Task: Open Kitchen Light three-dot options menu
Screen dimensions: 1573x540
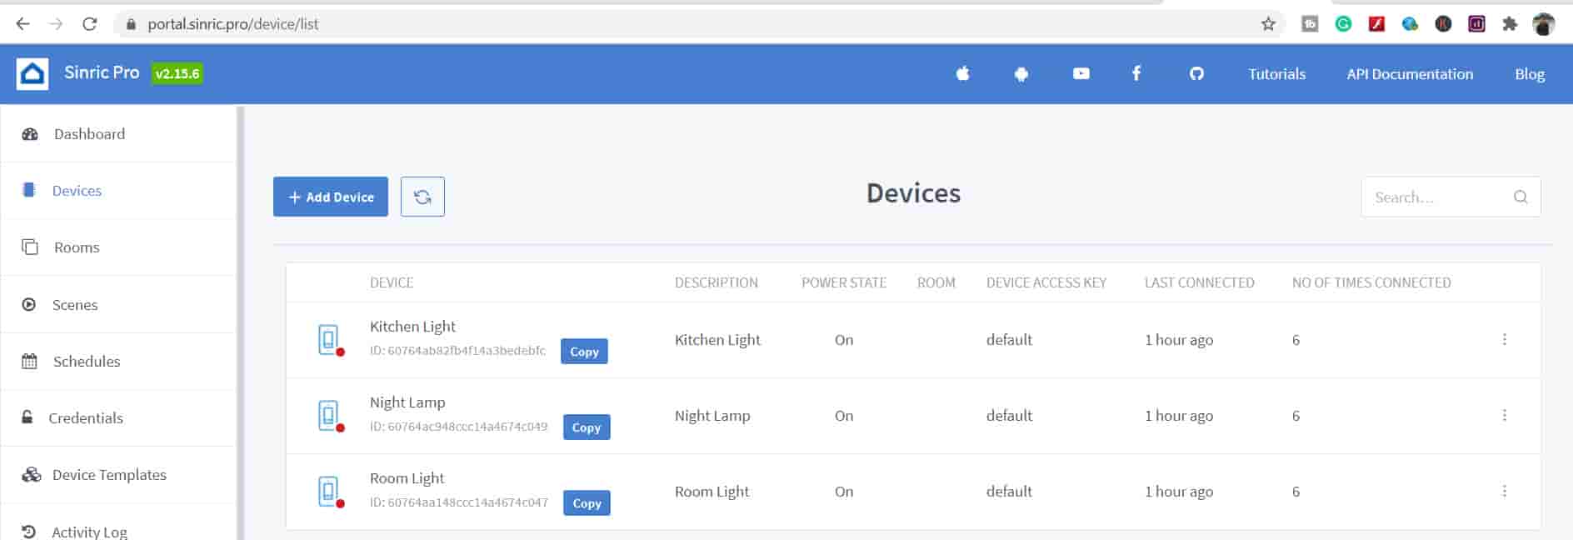Action: coord(1504,340)
